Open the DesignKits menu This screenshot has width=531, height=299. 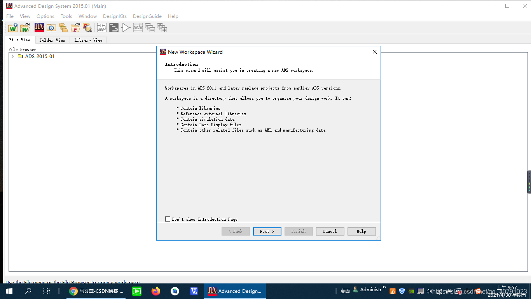(115, 16)
